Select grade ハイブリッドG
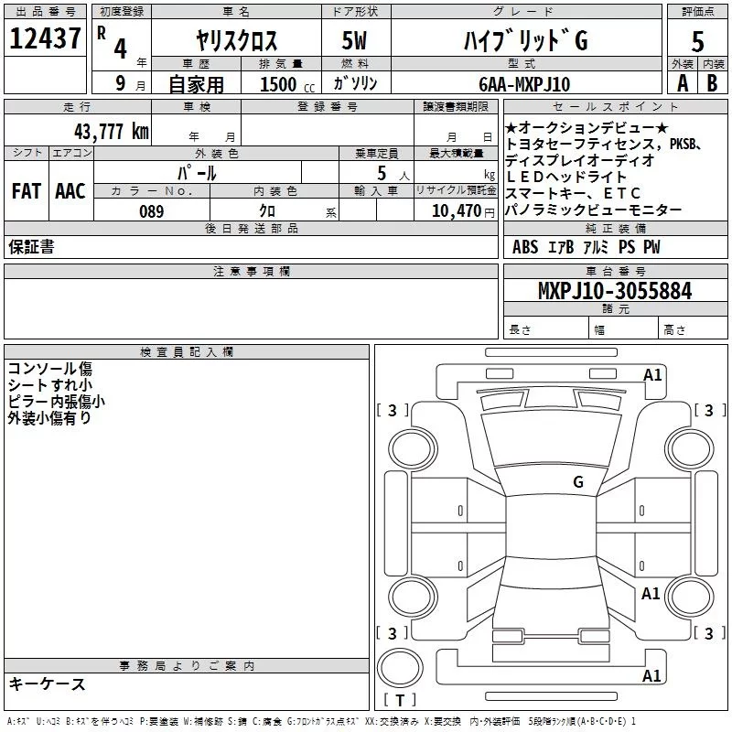The width and height of the screenshot is (732, 732). [x=525, y=40]
